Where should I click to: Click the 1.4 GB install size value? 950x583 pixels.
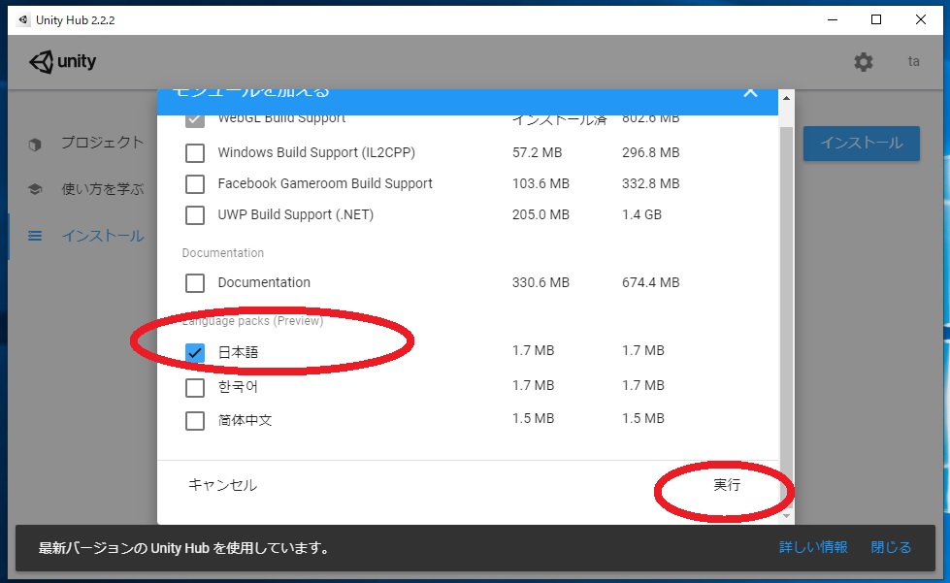click(641, 214)
